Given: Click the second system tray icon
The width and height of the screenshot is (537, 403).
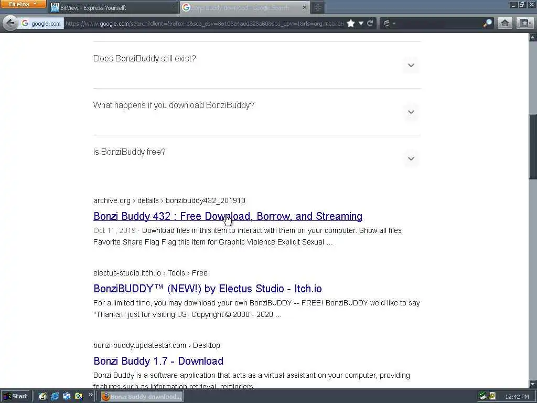Looking at the screenshot, I should [492, 396].
